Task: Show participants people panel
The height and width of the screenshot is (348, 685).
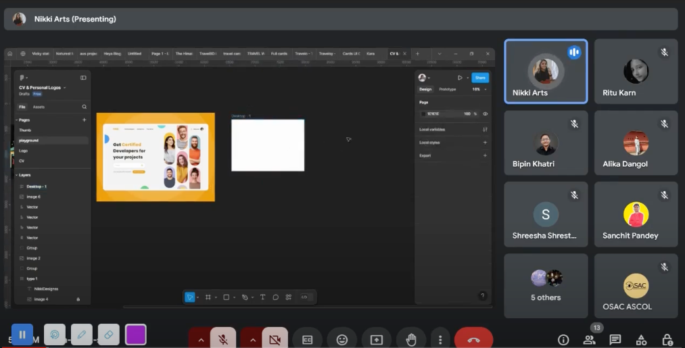Action: [x=590, y=340]
